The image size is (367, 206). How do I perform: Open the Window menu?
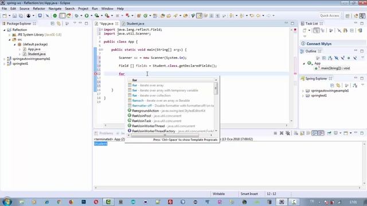(107, 9)
